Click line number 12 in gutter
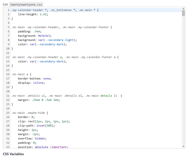 click(8, 57)
